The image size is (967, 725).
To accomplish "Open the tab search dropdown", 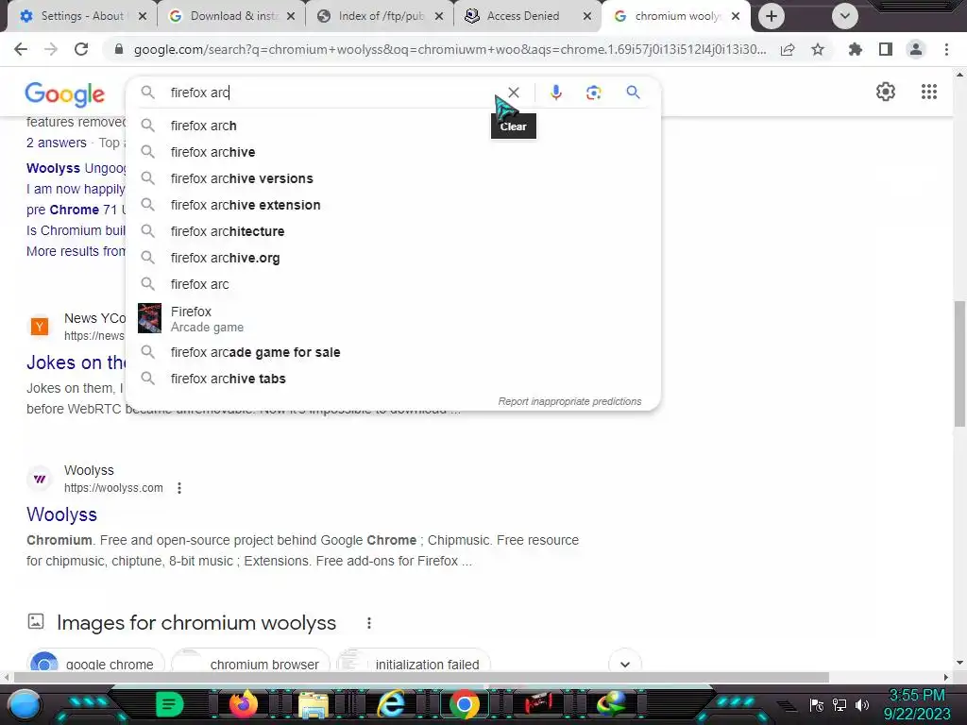I will point(845,16).
